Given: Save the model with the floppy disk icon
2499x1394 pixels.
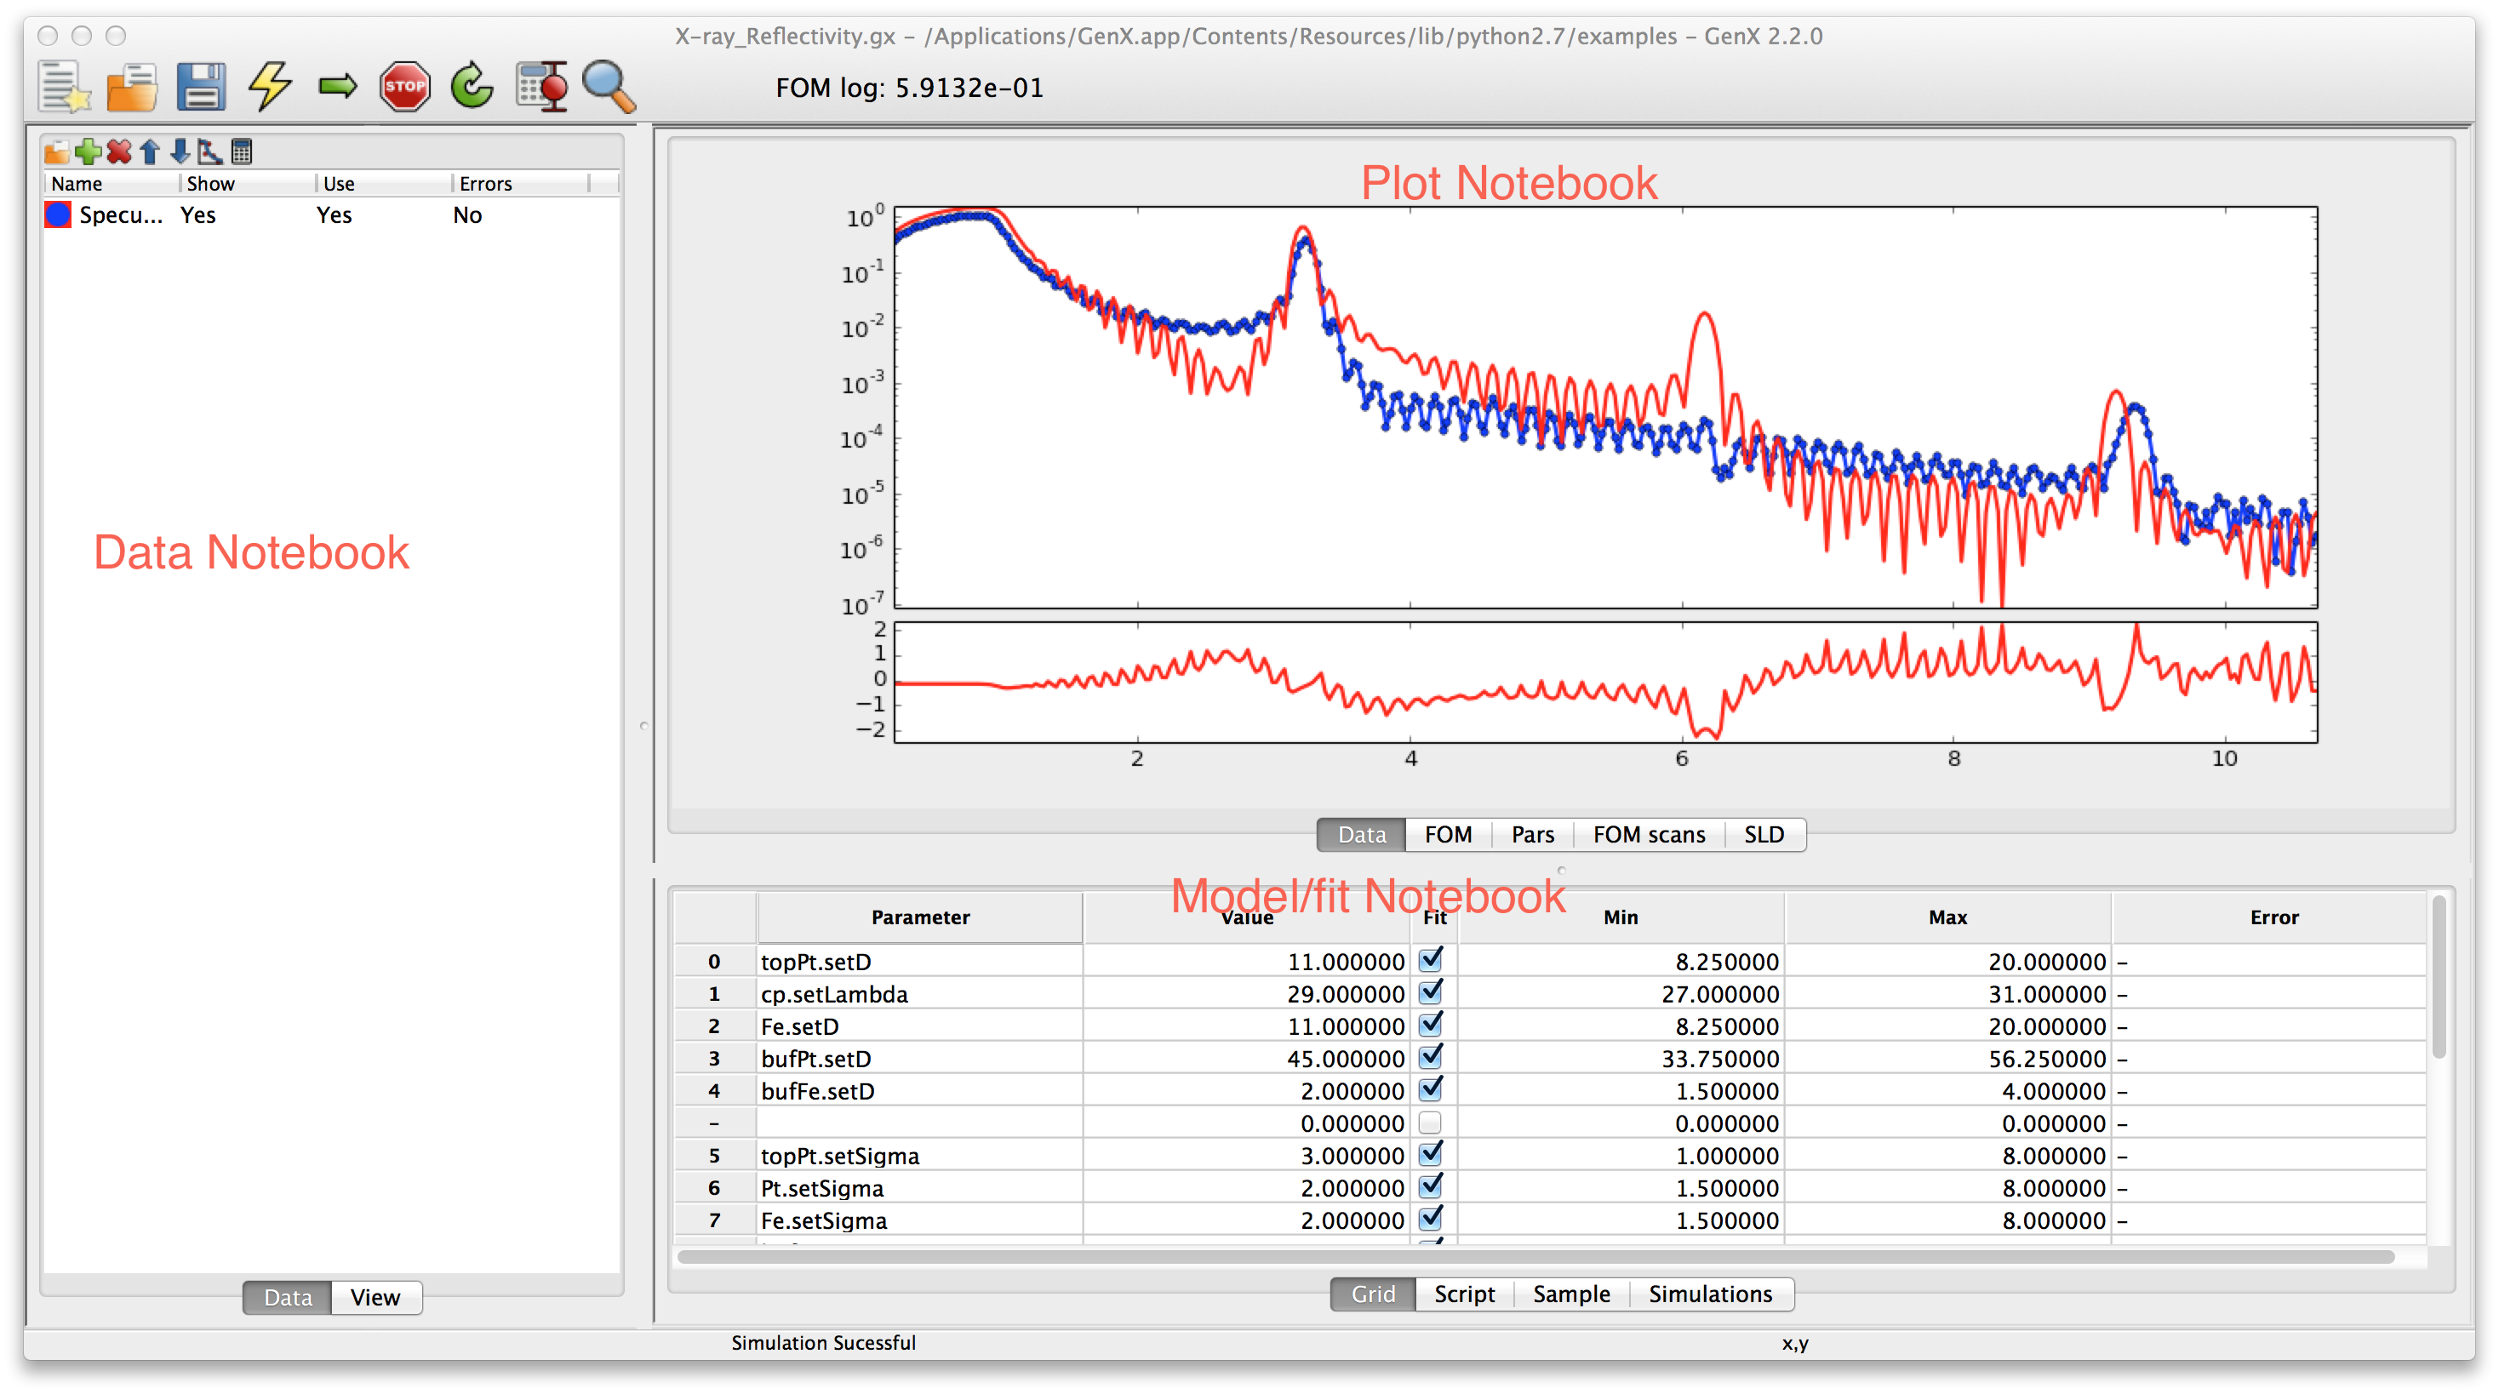Looking at the screenshot, I should [201, 88].
